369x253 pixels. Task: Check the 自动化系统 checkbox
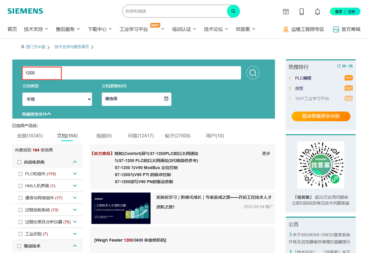[19, 162]
